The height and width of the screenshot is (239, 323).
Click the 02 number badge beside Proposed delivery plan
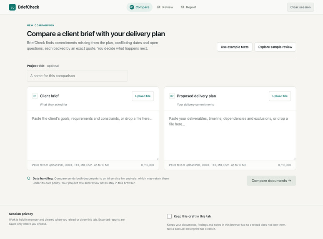click(x=172, y=96)
